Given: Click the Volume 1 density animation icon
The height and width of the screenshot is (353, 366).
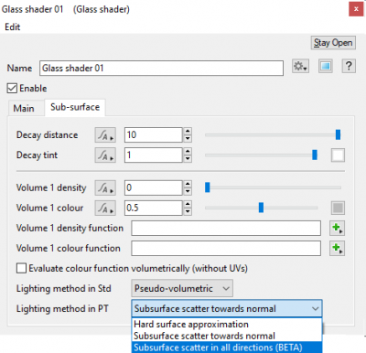Looking at the screenshot, I should (x=105, y=187).
